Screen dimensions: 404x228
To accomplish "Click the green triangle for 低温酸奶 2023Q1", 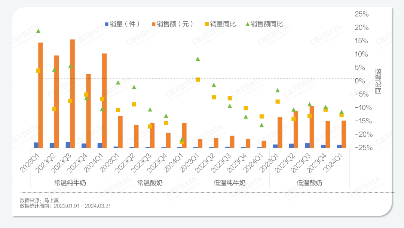I will pyautogui.click(x=278, y=90).
